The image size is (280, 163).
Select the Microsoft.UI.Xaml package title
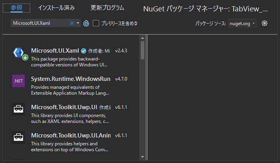click(55, 51)
